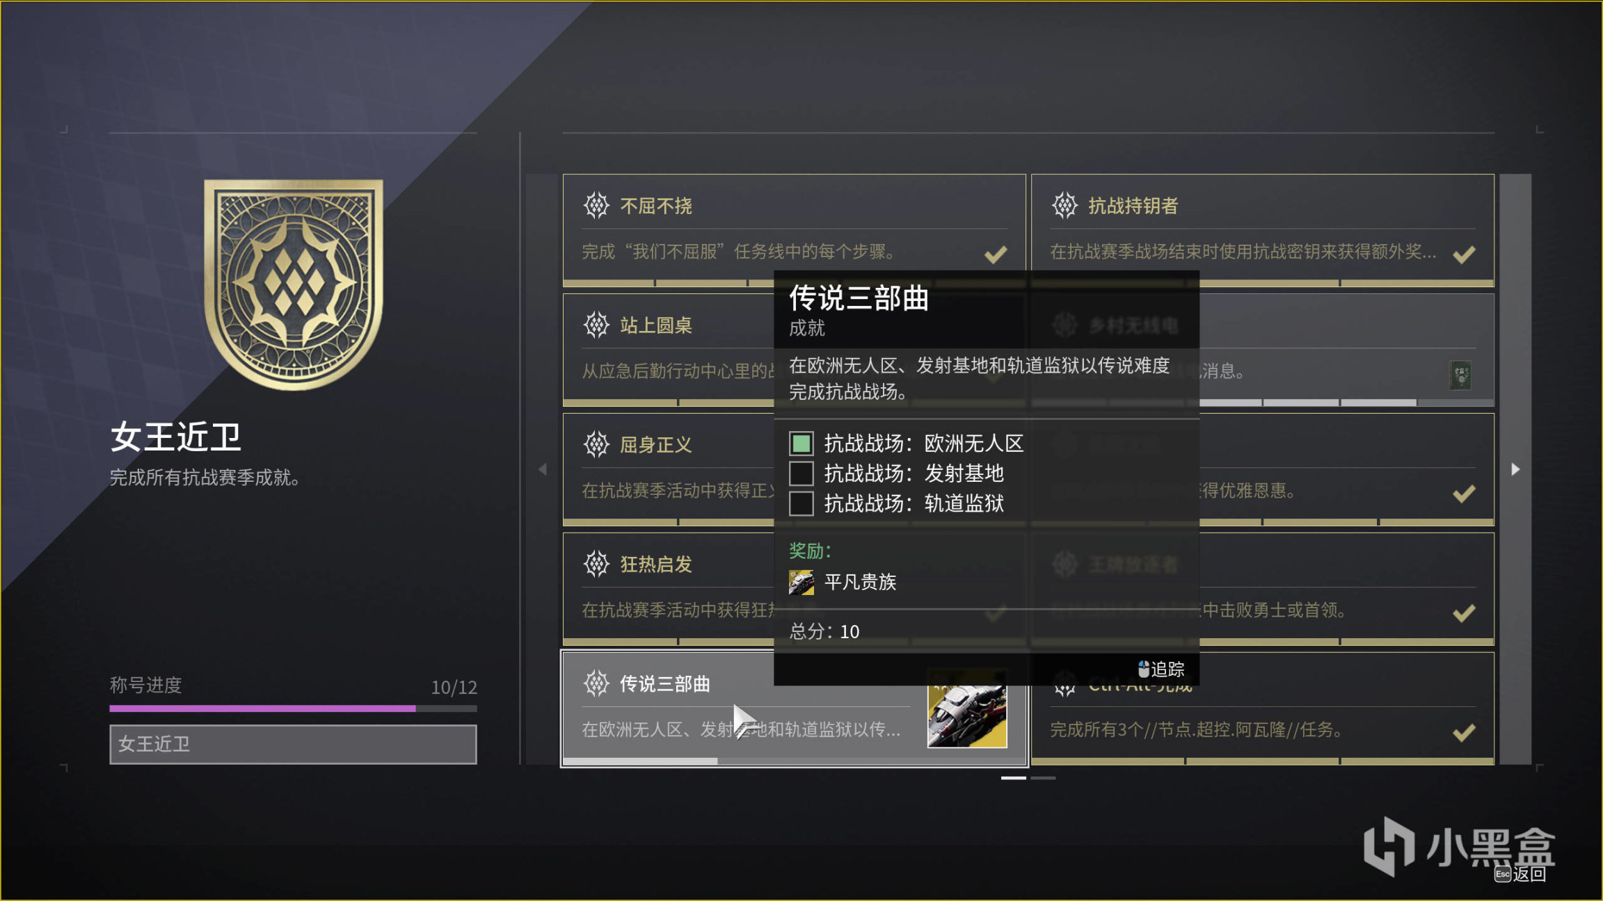Click the purple 称号进度 progress bar
1603x901 pixels.
click(293, 708)
